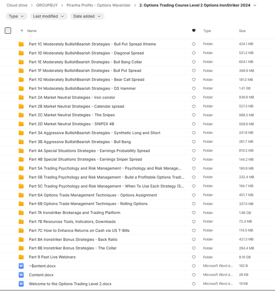The height and width of the screenshot is (291, 275).
Task: Expand the current folder breadcrumb chevron
Action: [255, 5]
